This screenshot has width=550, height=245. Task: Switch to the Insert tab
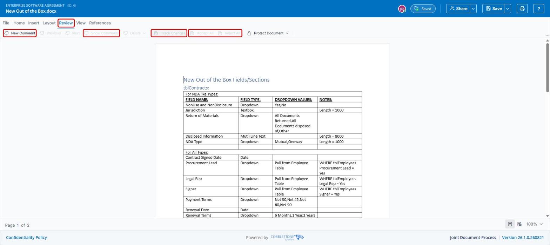(34, 23)
